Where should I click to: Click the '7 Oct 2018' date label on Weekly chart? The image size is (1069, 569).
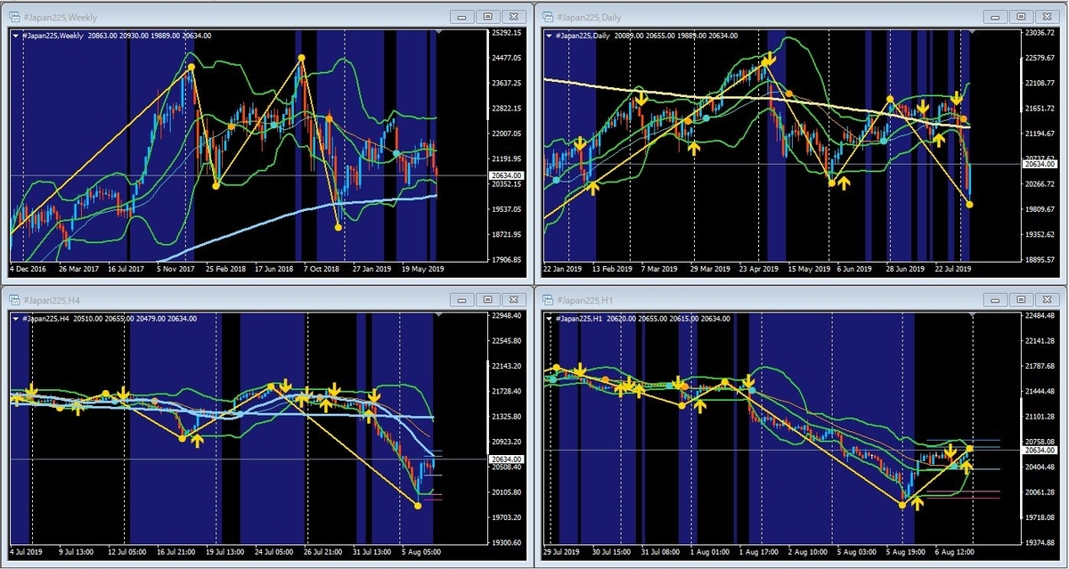(x=322, y=268)
